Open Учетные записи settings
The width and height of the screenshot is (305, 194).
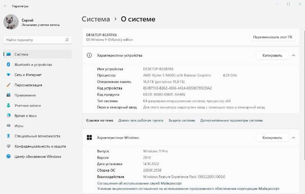coord(37,105)
